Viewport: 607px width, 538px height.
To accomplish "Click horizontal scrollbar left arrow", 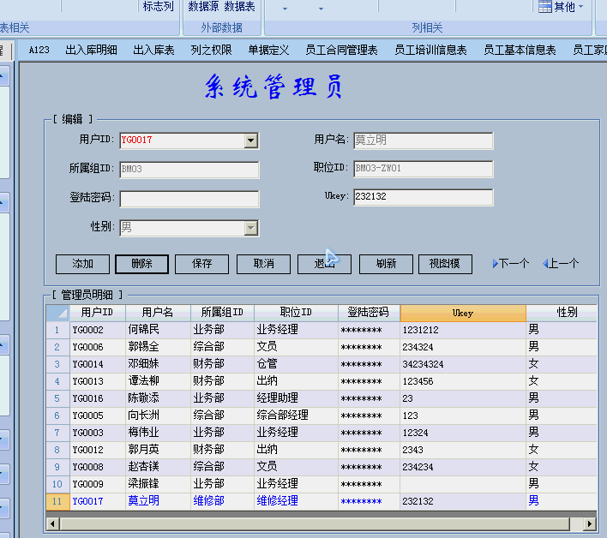I will click(x=52, y=524).
